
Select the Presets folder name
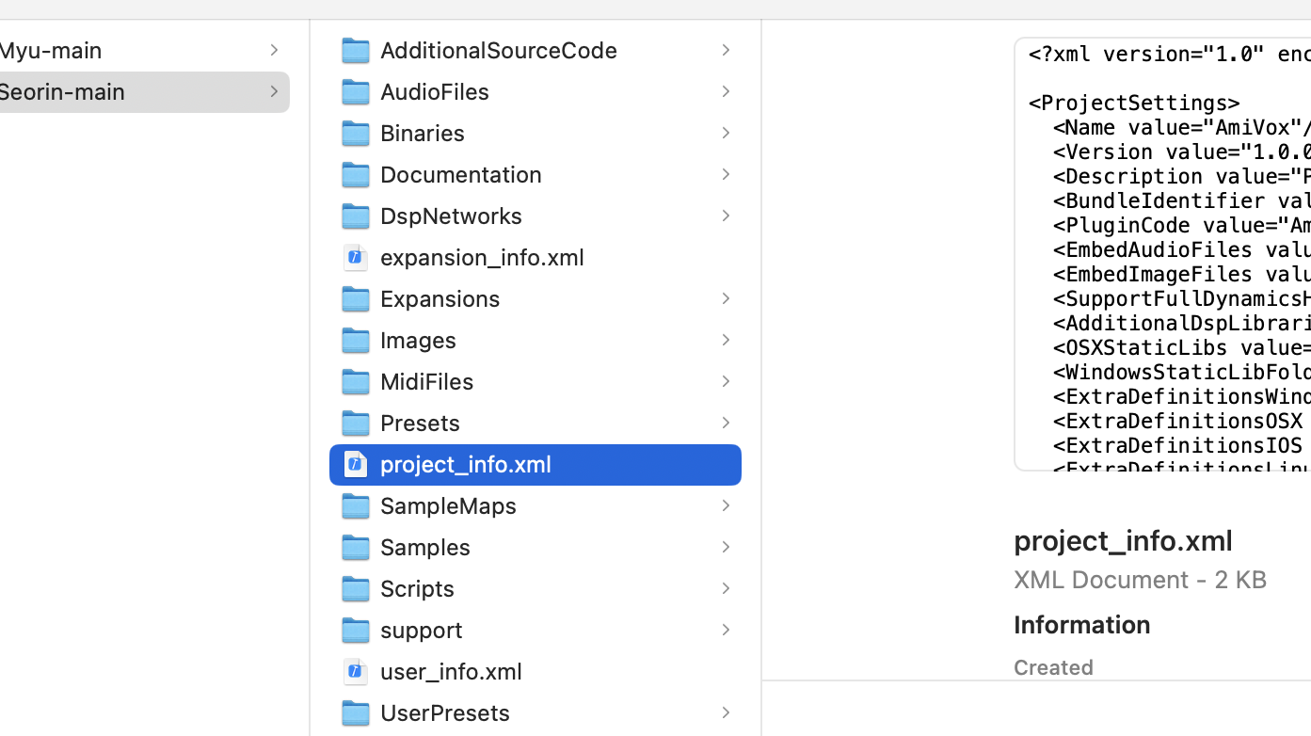pos(420,423)
